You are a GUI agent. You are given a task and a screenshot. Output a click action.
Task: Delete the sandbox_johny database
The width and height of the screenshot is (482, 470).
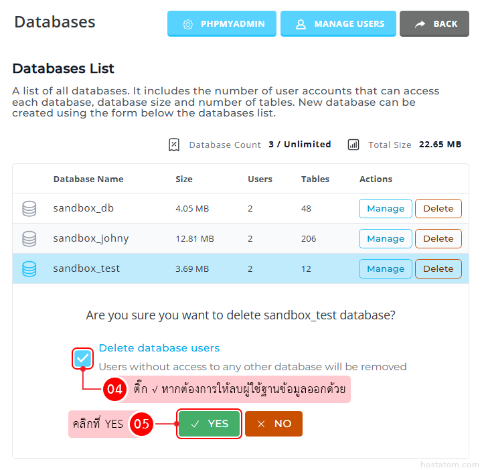tap(438, 239)
